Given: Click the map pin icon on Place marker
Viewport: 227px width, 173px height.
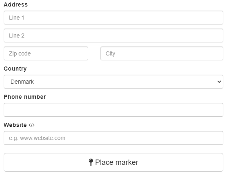Looking at the screenshot, I should coord(91,162).
